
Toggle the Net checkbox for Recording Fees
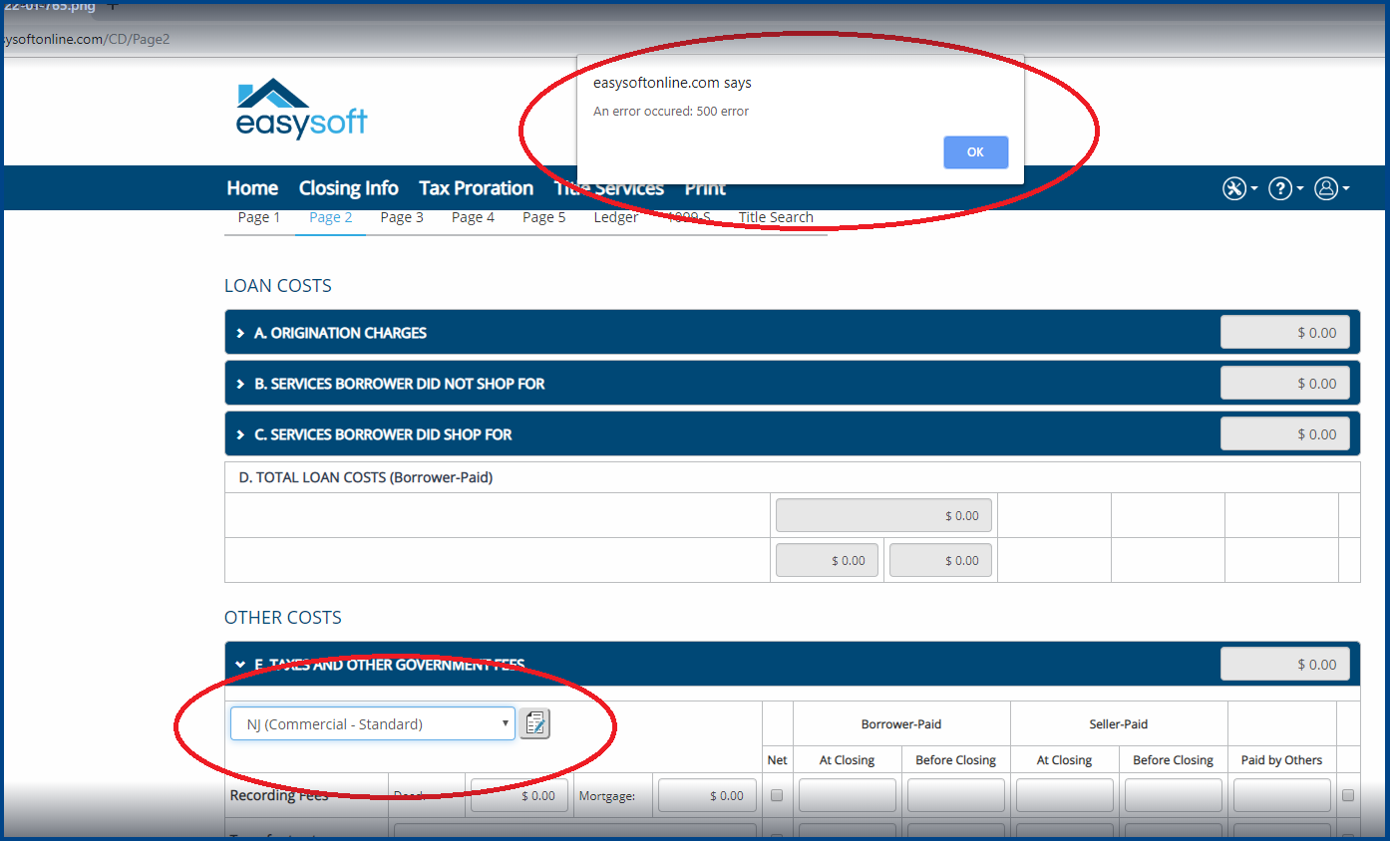coord(777,795)
